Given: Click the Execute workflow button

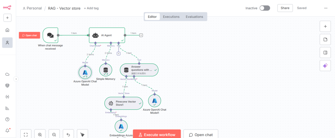Looking at the screenshot, I should click(x=157, y=135).
